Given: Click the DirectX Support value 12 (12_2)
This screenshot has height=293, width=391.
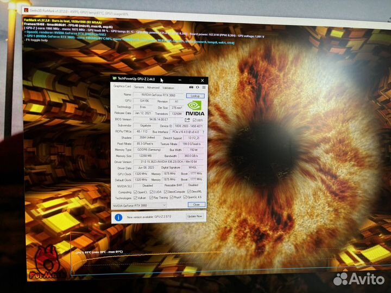Looking at the screenshot, I should pyautogui.click(x=193, y=138).
